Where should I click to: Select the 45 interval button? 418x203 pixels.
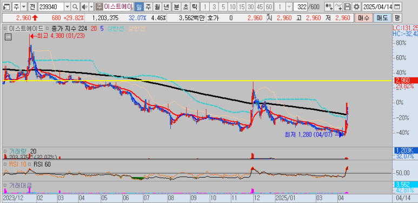260,6
